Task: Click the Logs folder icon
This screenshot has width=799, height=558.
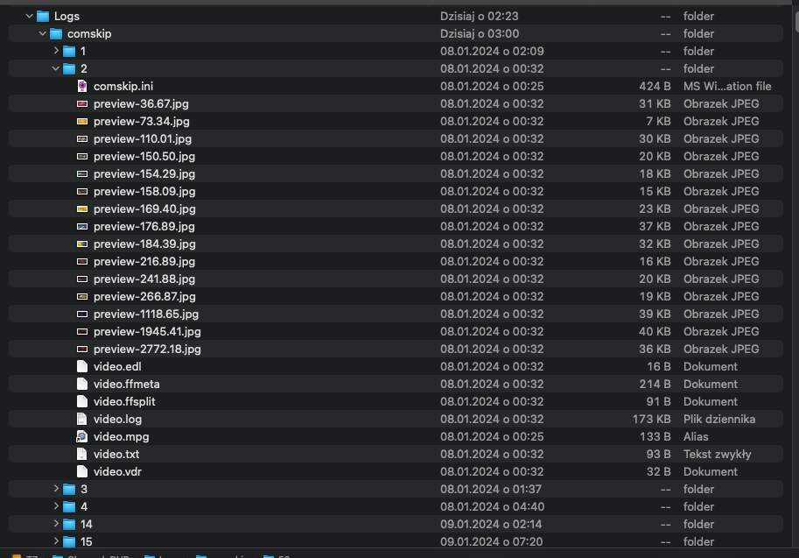Action: pyautogui.click(x=43, y=16)
